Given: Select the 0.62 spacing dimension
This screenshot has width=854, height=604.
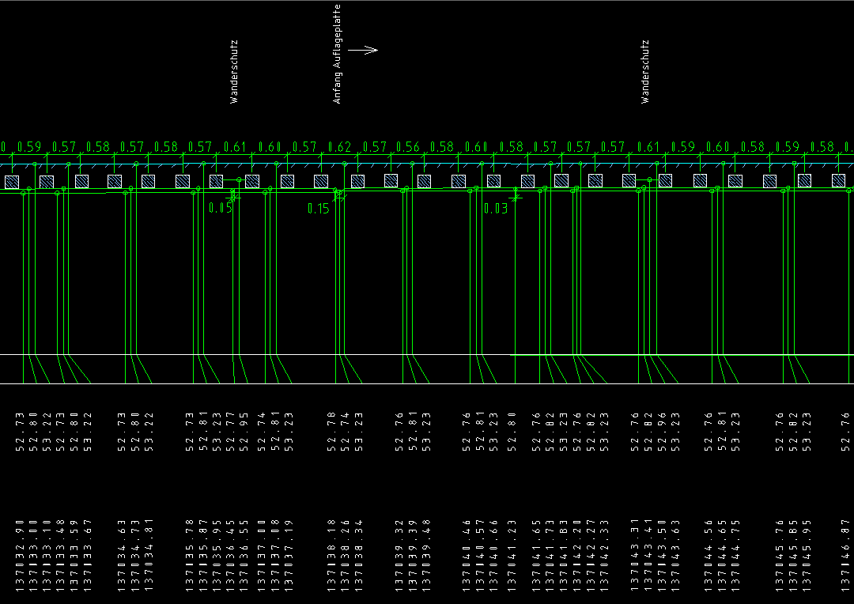Looking at the screenshot, I should coord(339,147).
